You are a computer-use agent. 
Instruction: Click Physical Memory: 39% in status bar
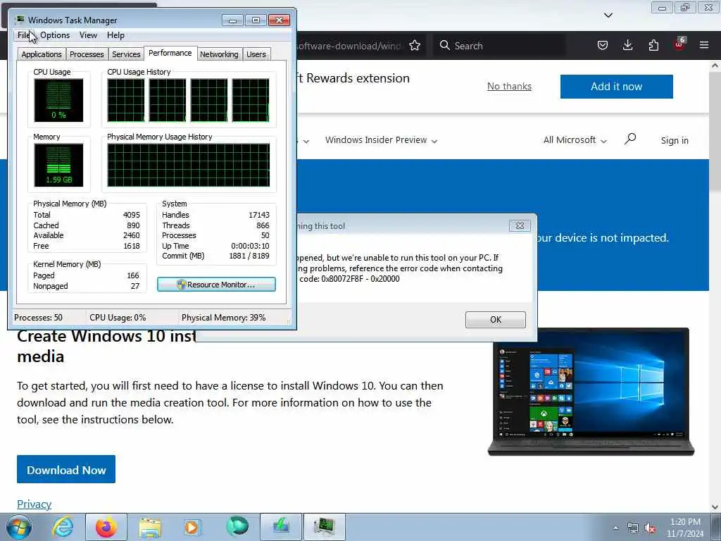click(x=223, y=318)
